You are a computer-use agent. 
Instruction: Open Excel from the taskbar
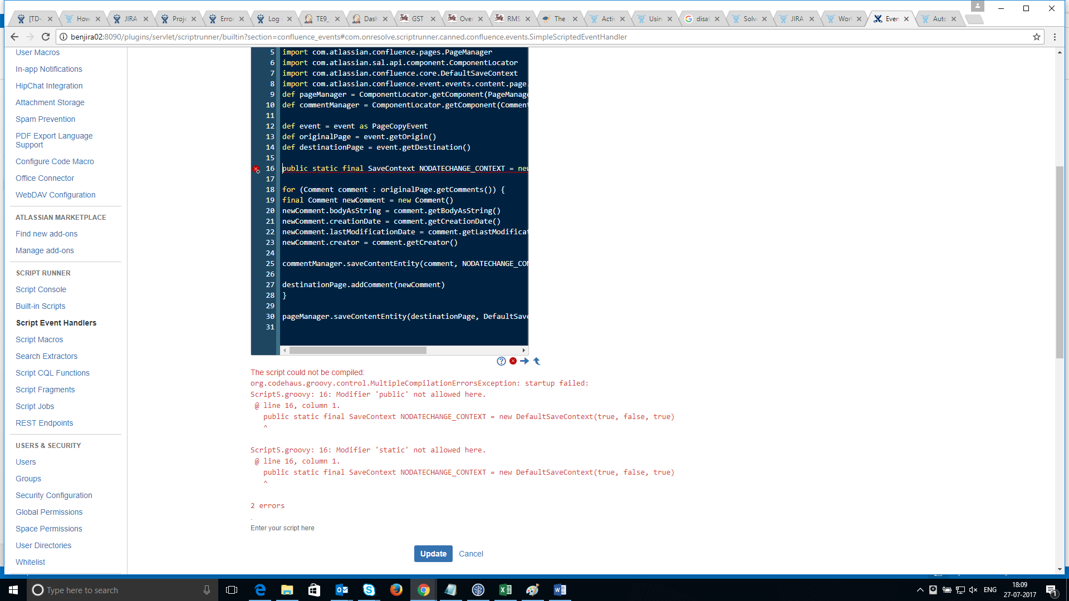[505, 590]
